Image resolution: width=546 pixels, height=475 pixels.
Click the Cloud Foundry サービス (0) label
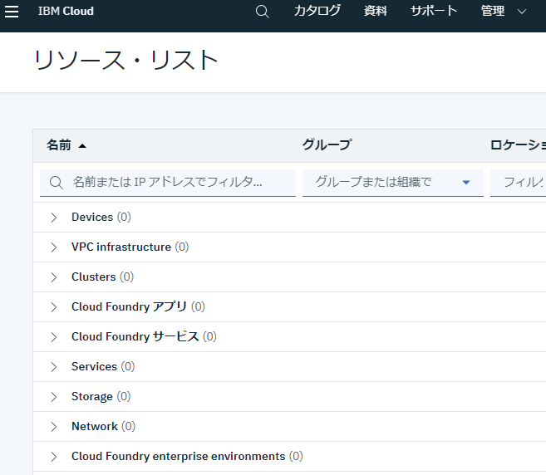pyautogui.click(x=144, y=337)
